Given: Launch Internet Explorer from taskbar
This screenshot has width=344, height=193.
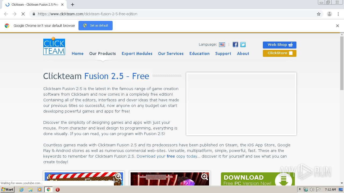Looking at the screenshot, I should tap(21, 190).
